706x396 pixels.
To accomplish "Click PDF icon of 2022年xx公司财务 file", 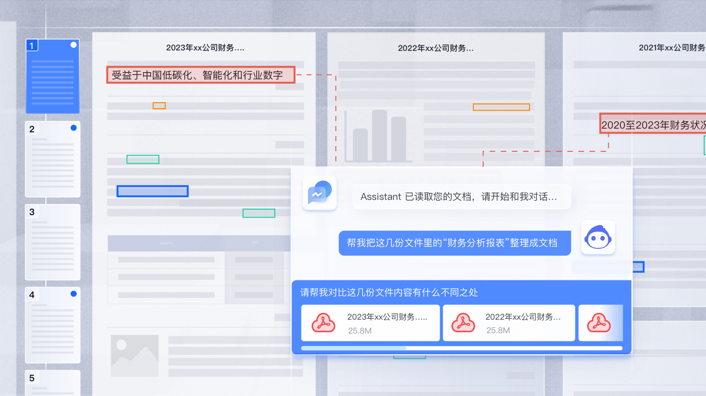I will tap(463, 323).
